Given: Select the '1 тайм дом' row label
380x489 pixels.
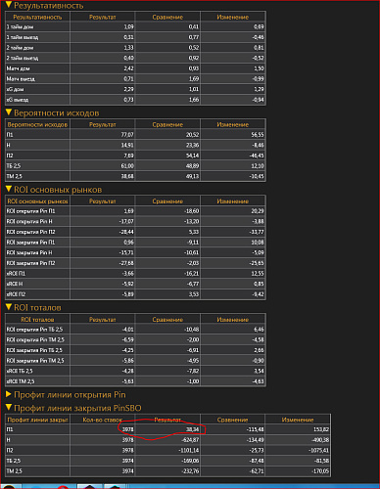Looking at the screenshot, I should [20, 26].
